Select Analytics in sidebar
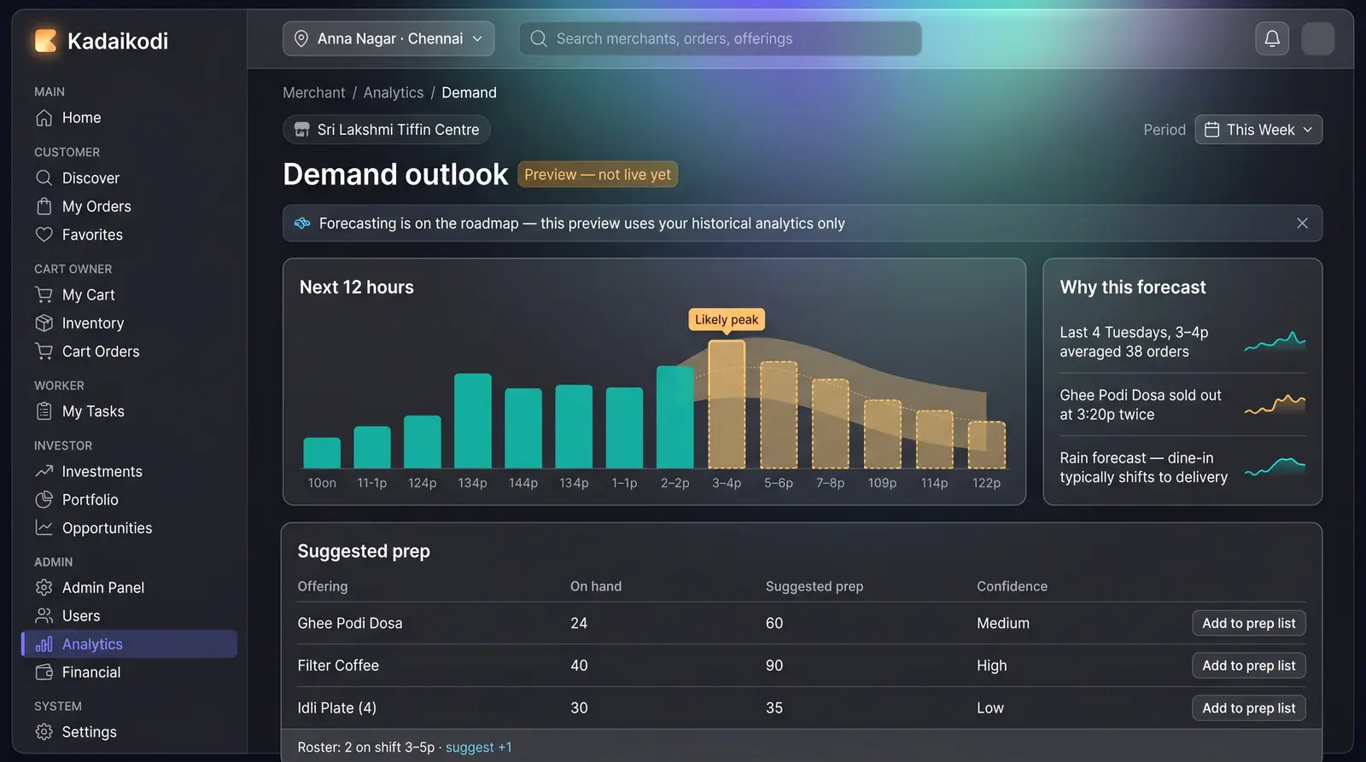 click(129, 644)
